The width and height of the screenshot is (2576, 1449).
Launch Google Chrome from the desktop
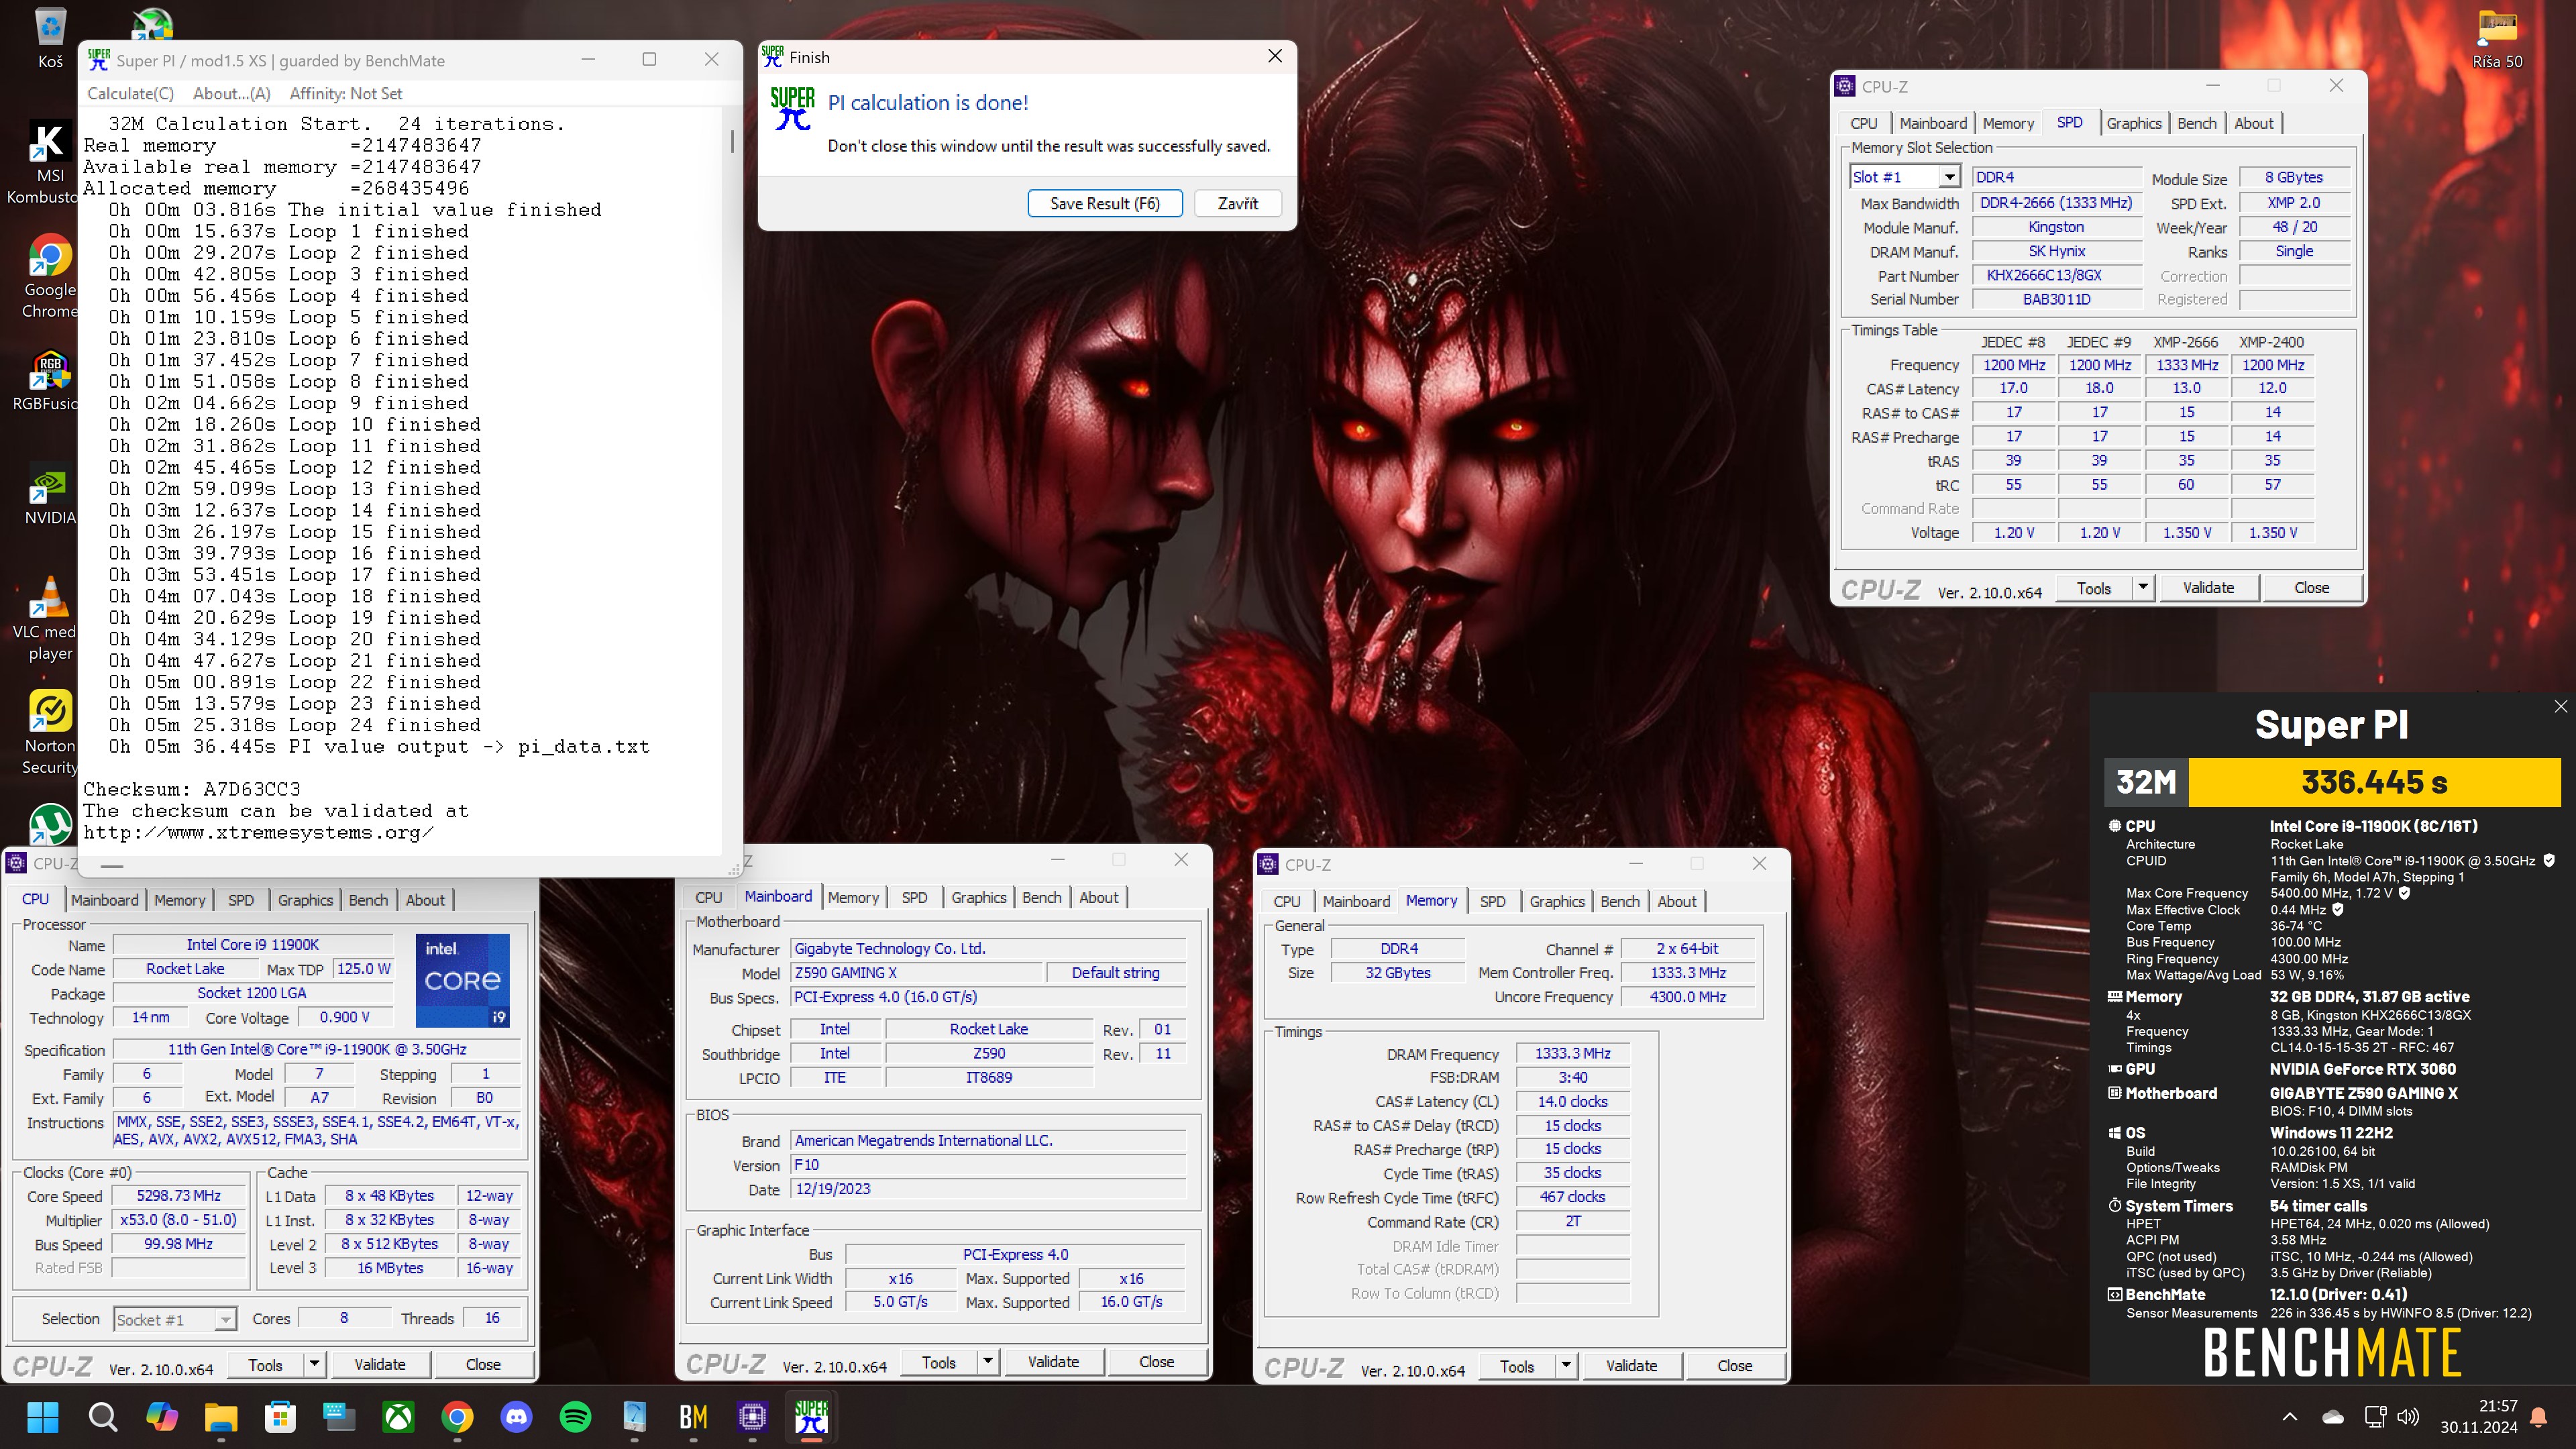(x=49, y=277)
